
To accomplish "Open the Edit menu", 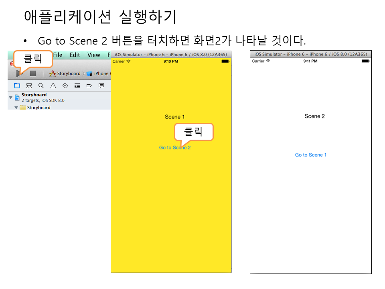I will pos(75,55).
